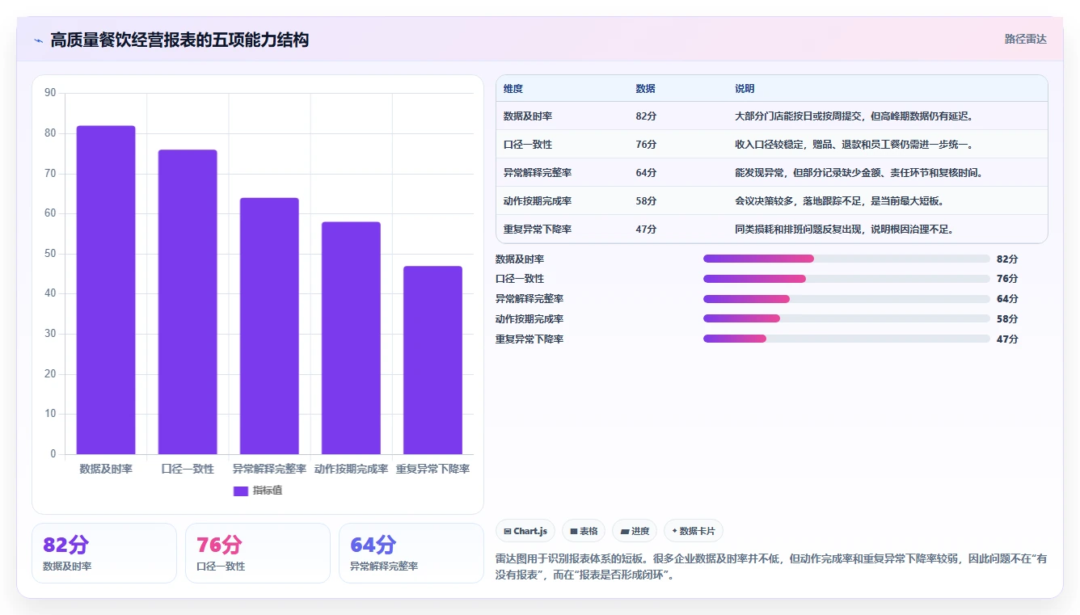Screen dimensions: 1080x615
Task: Click the 82分 cell in the table
Action: pyautogui.click(x=646, y=116)
